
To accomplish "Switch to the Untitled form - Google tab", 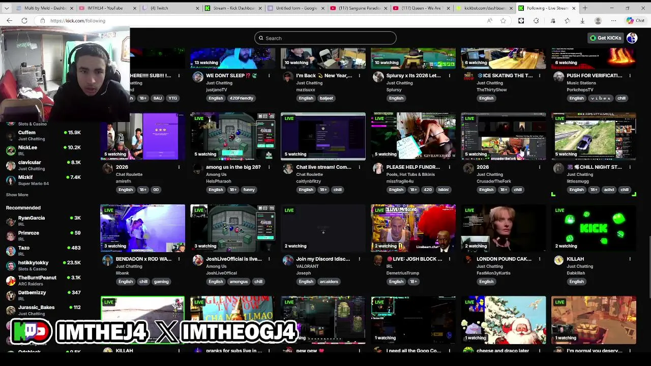I will (296, 8).
